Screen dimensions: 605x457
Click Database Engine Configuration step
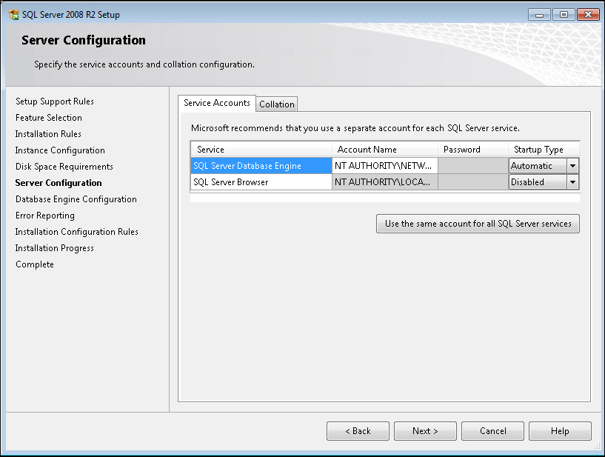click(76, 199)
